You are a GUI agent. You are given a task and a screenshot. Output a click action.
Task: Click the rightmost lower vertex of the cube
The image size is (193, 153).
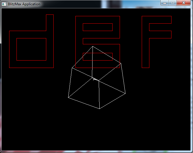pyautogui.click(x=125, y=93)
